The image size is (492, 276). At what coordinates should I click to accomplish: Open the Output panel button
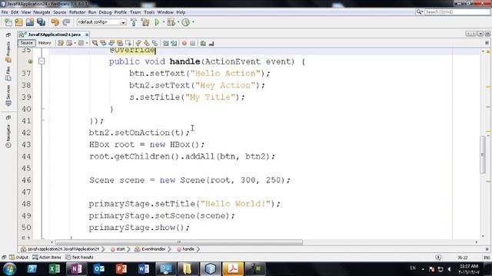pyautogui.click(x=18, y=258)
